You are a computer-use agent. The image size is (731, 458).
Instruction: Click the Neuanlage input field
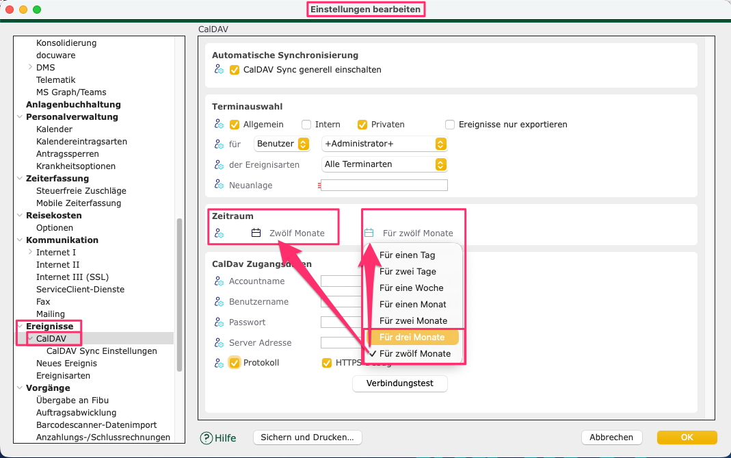click(384, 186)
